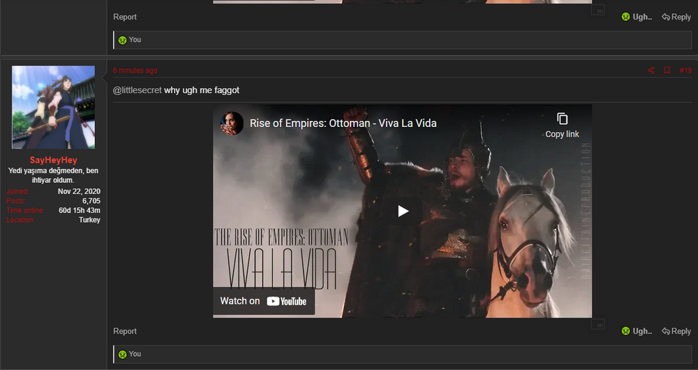Click green Ugh face in lower reaction bar
698x370 pixels.
[x=122, y=355]
